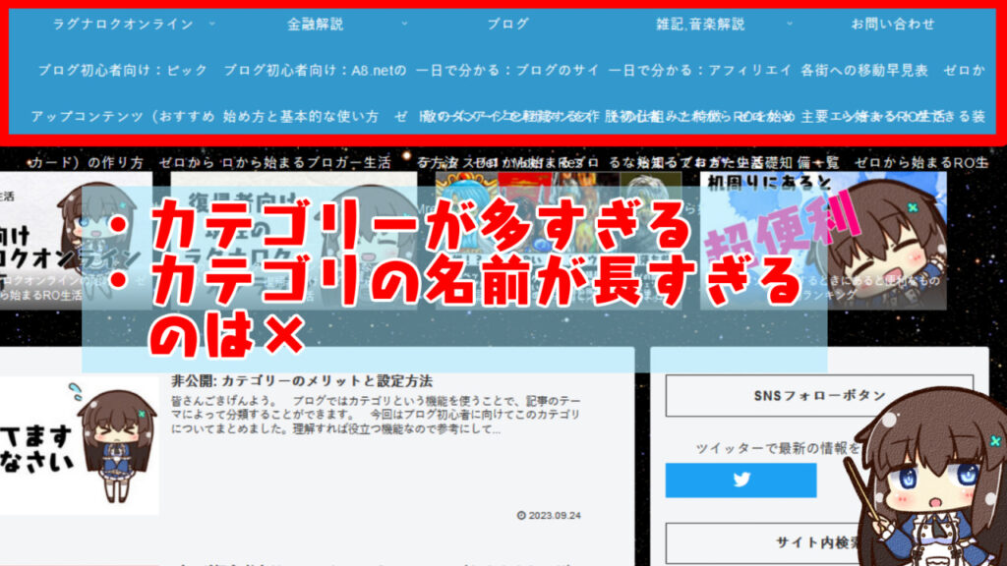
Task: Click the excerpt starting 皆さんごきげんよう
Action: tap(376, 415)
